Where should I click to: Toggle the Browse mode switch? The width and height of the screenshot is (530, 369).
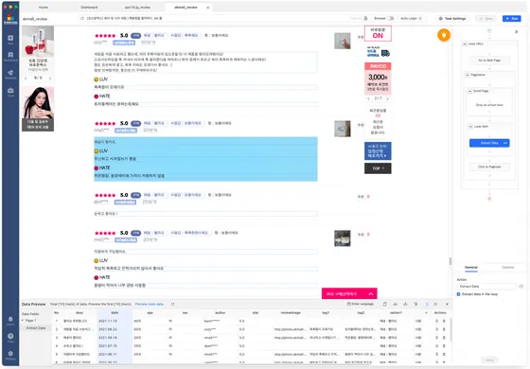(390, 18)
